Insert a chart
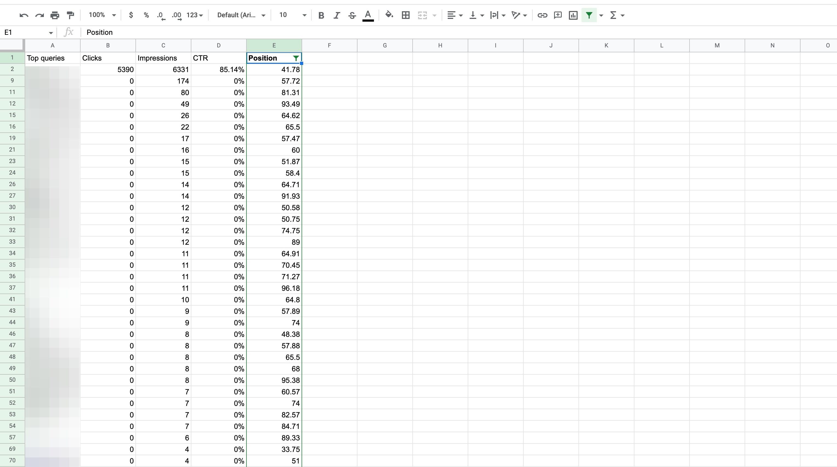The image size is (837, 467). click(573, 15)
